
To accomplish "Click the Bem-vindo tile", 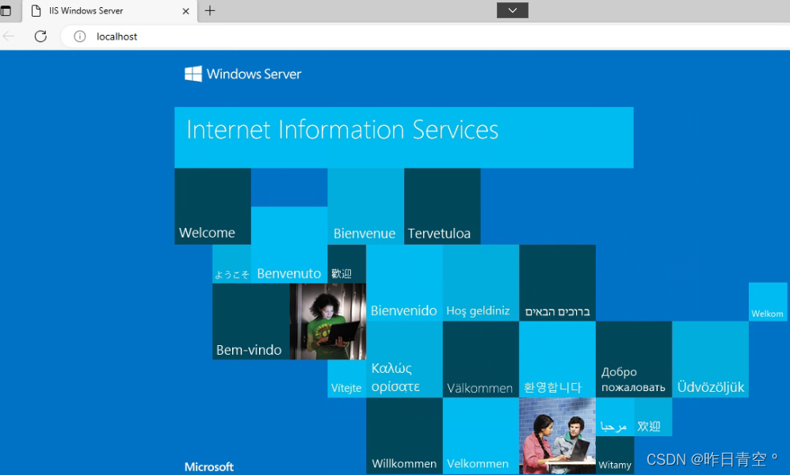I will tap(251, 321).
